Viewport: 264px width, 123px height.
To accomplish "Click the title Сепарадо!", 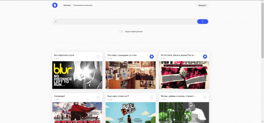I will pyautogui.click(x=59, y=96).
